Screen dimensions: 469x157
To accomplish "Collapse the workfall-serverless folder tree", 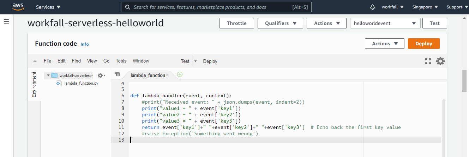I will [48, 76].
